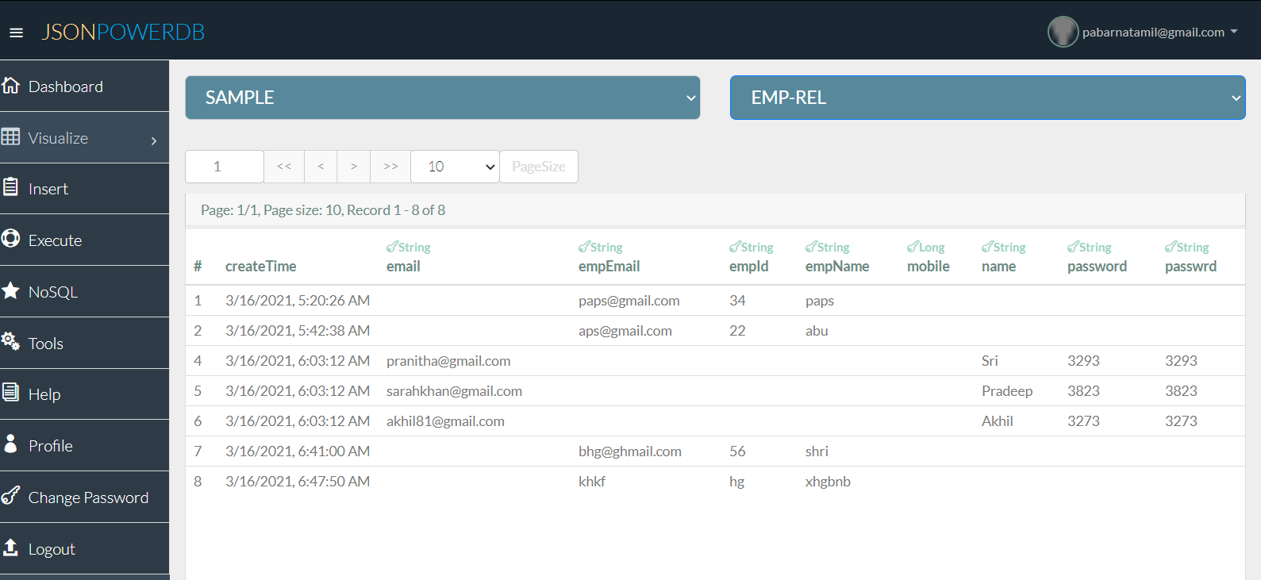Click name cell Akhil
This screenshot has height=580, width=1261.
click(998, 421)
